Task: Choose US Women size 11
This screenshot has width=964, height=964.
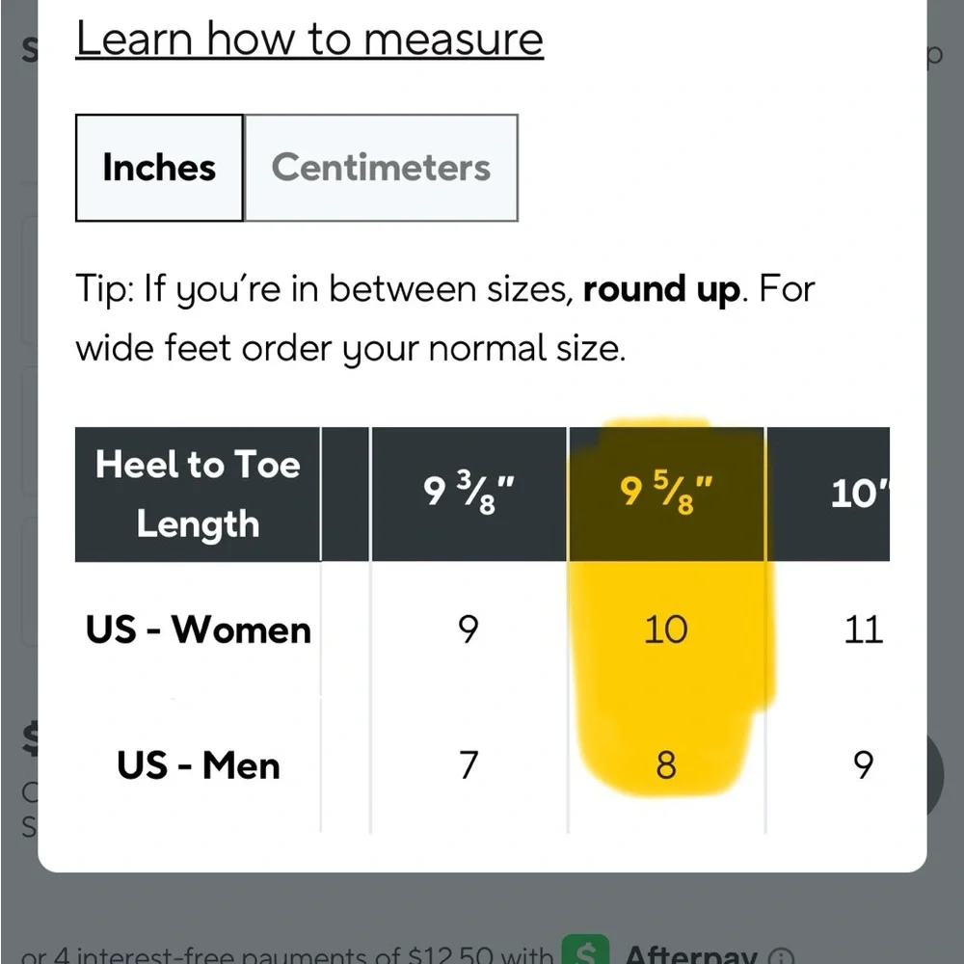Action: (862, 629)
